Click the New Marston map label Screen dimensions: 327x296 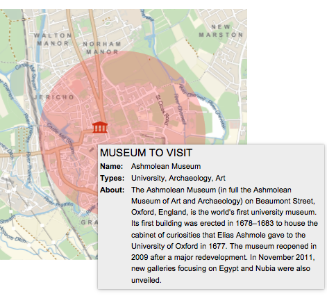(x=221, y=31)
